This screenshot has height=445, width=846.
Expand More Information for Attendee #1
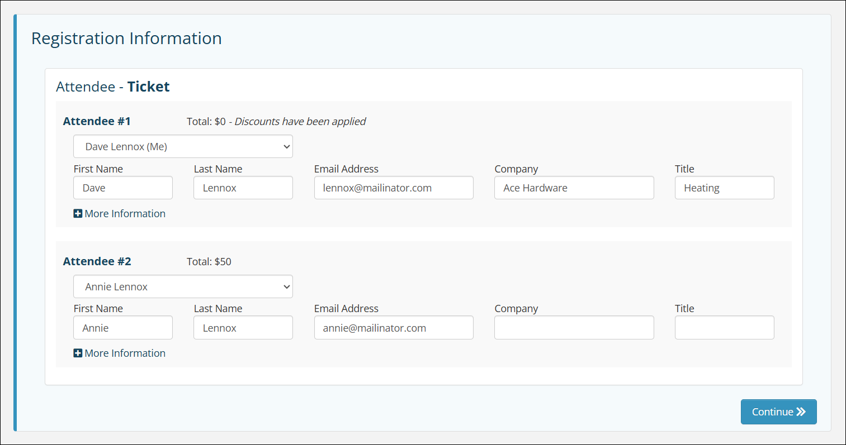[x=125, y=214]
